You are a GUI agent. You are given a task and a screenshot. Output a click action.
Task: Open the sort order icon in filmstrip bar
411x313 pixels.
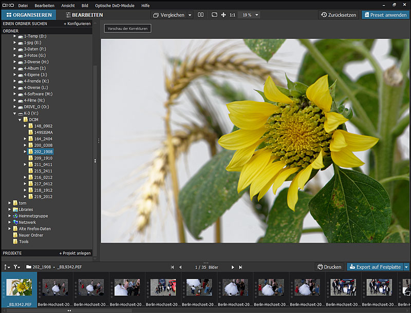[7, 267]
